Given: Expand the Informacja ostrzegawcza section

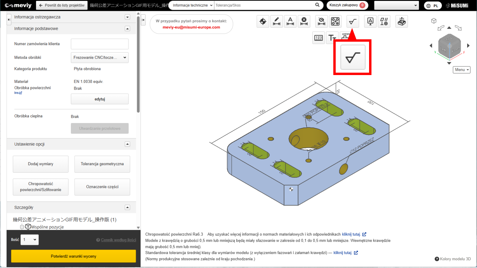Looking at the screenshot, I should coord(127,17).
